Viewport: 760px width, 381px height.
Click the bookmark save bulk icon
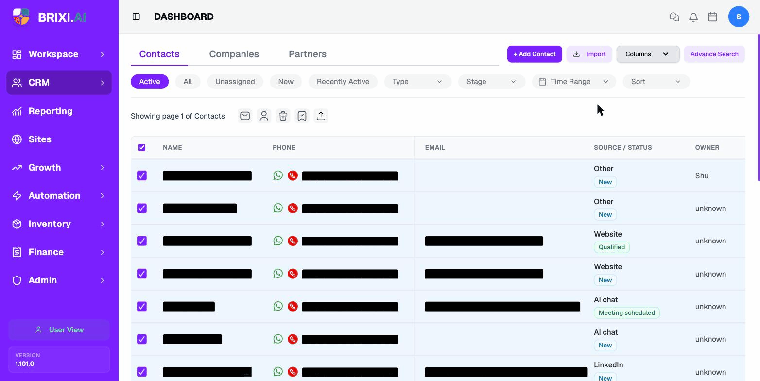pos(302,116)
